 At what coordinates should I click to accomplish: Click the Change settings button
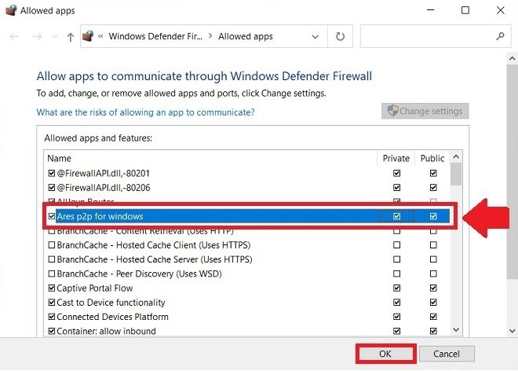point(425,111)
